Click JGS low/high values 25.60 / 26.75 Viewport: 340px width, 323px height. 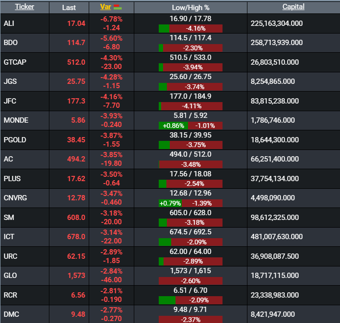[190, 77]
